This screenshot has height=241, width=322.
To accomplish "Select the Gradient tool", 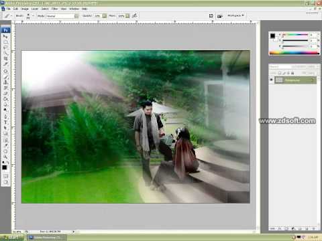I will coord(5,99).
